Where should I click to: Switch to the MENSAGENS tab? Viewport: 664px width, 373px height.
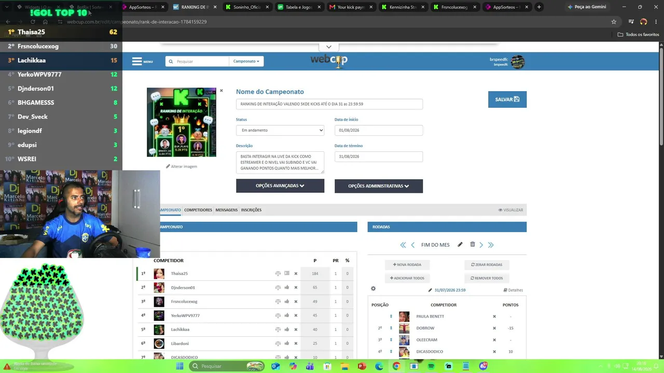click(227, 210)
